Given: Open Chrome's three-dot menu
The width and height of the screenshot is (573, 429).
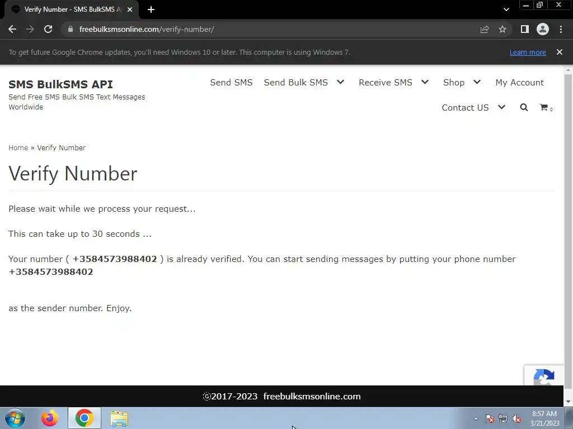Looking at the screenshot, I should [x=561, y=29].
